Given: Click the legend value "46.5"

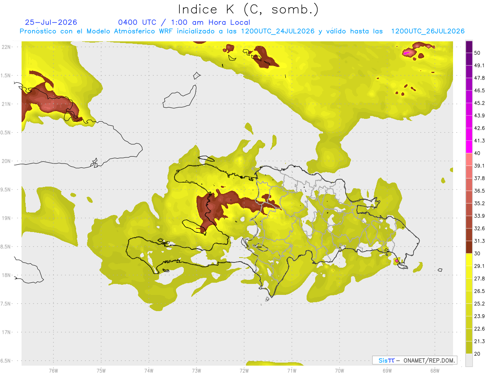Looking at the screenshot, I should pyautogui.click(x=480, y=90).
